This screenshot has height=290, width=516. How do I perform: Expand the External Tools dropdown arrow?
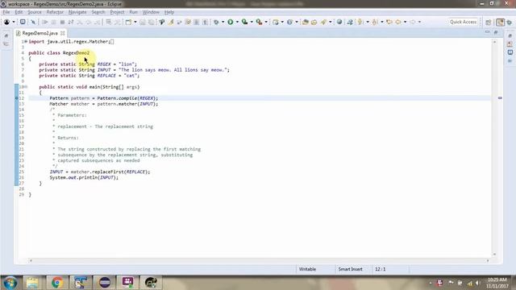[x=266, y=22]
